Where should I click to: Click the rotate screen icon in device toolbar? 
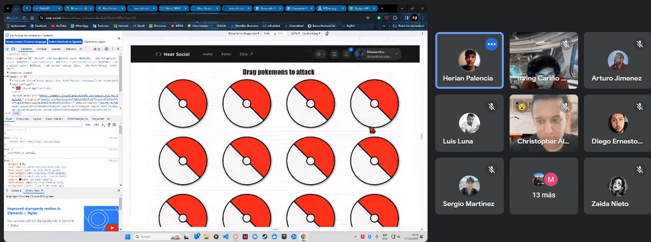coord(327,34)
